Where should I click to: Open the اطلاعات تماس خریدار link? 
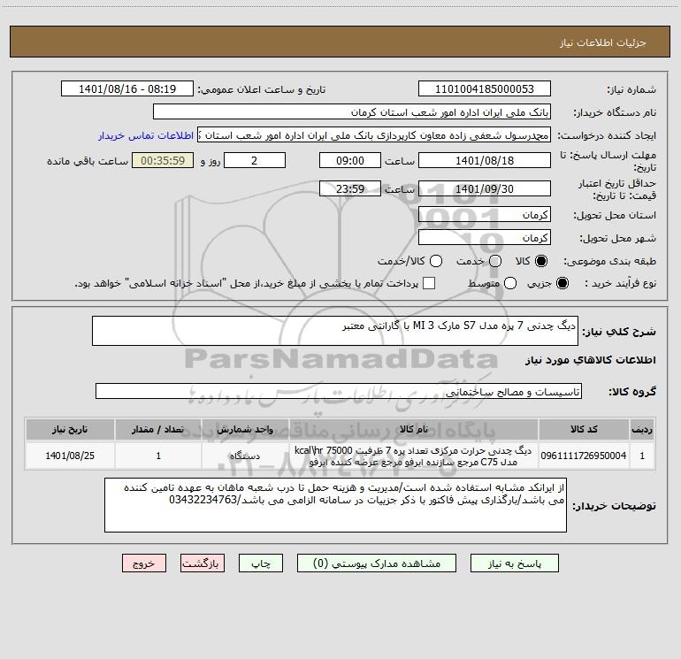146,135
